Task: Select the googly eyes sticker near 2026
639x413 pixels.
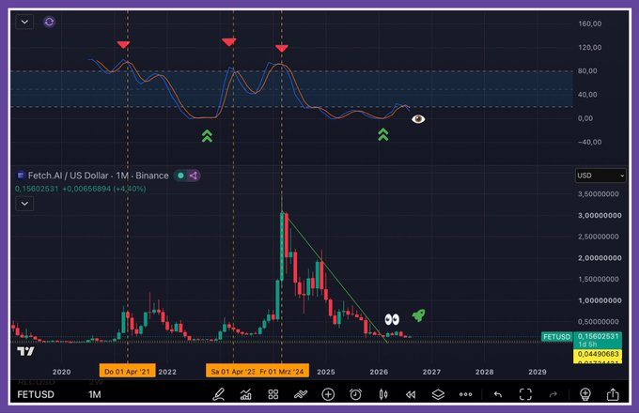Action: pos(392,319)
